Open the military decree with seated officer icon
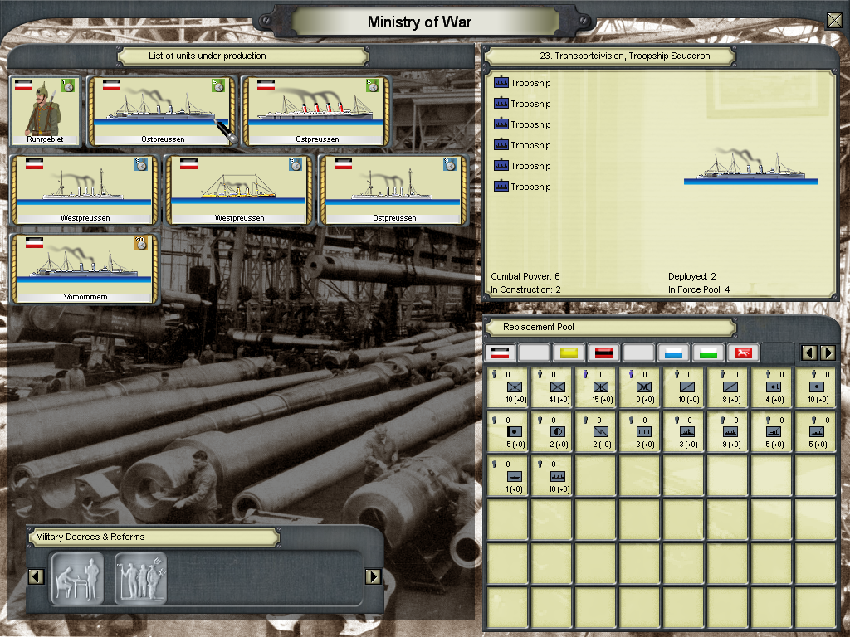Screen dimensions: 850x637 click(x=77, y=577)
